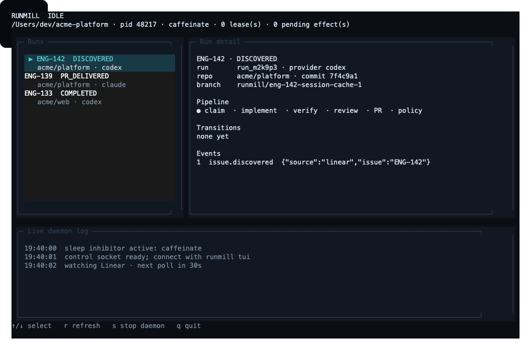
Task: Click 'none yet' under Transitions
Action: pyautogui.click(x=213, y=136)
